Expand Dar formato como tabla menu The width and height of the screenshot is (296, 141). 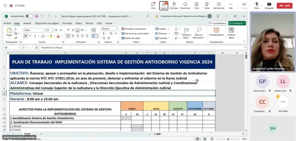pos(135,33)
